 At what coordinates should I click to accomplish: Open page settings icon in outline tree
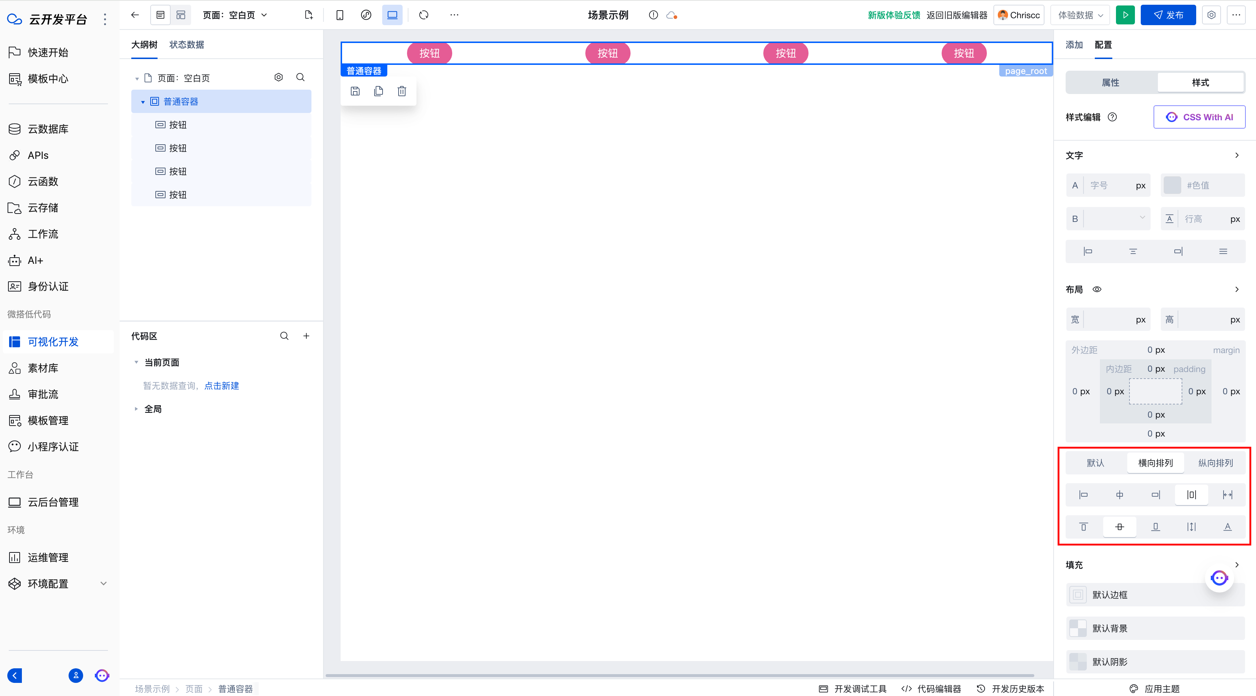pyautogui.click(x=278, y=78)
